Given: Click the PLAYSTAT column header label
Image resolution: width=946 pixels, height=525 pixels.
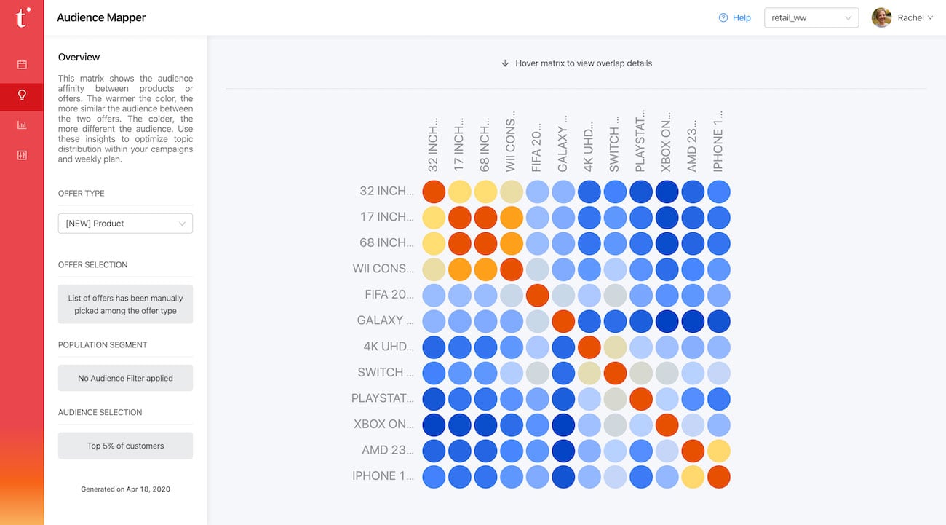Looking at the screenshot, I should pyautogui.click(x=640, y=142).
